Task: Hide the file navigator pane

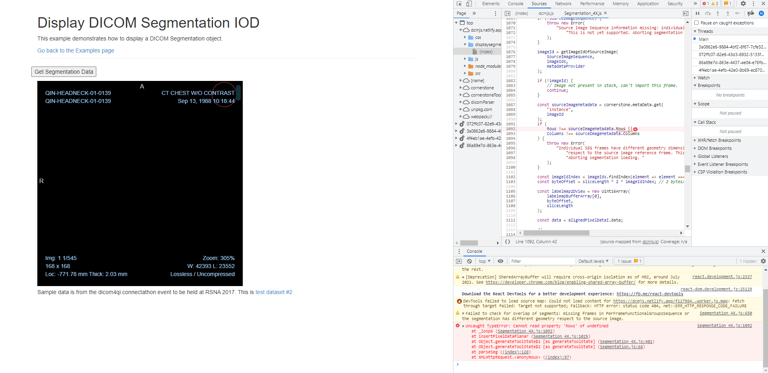Action: 508,13
